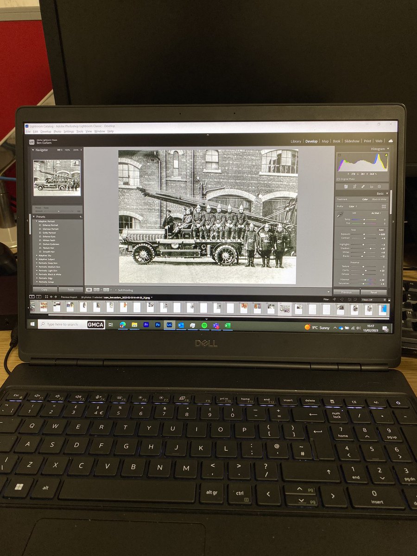
Task: Open the Settings menu
Action: click(69, 132)
